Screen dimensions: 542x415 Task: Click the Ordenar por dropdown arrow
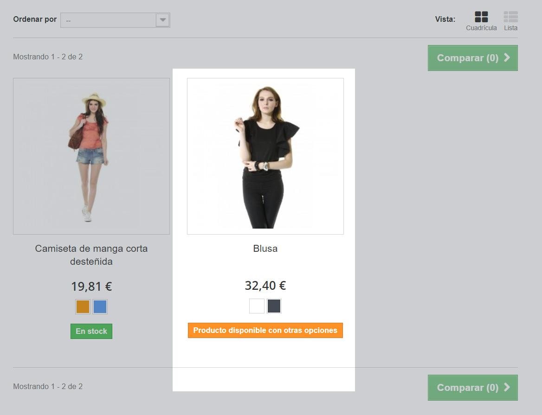(162, 20)
